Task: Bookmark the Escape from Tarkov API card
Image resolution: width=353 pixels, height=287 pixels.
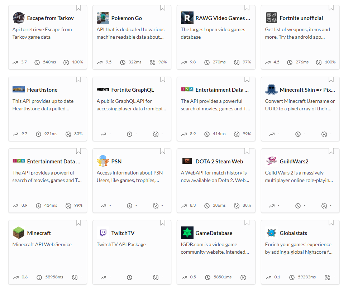Action: (x=78, y=8)
